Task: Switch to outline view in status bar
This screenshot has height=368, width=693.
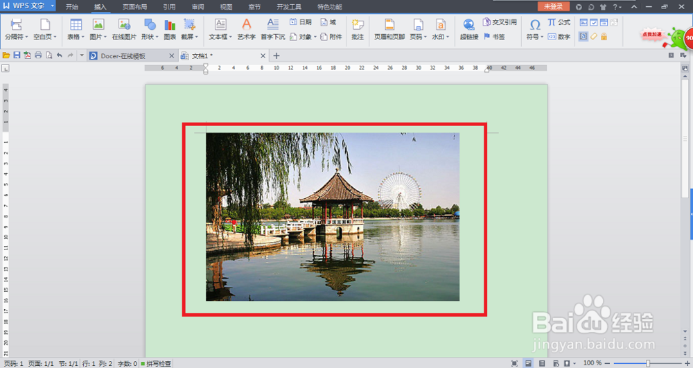Action: tap(542, 363)
